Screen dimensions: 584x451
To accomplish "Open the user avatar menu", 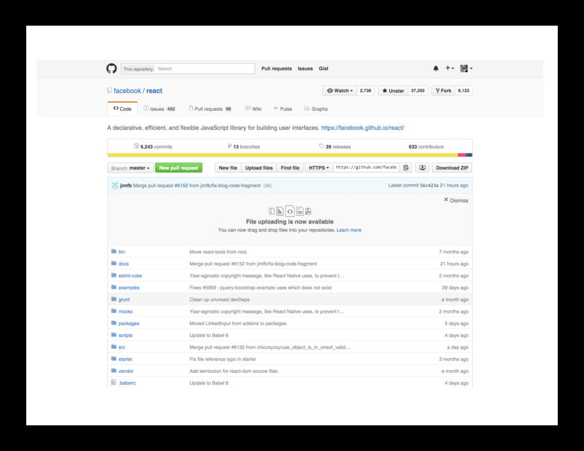I will [x=467, y=68].
